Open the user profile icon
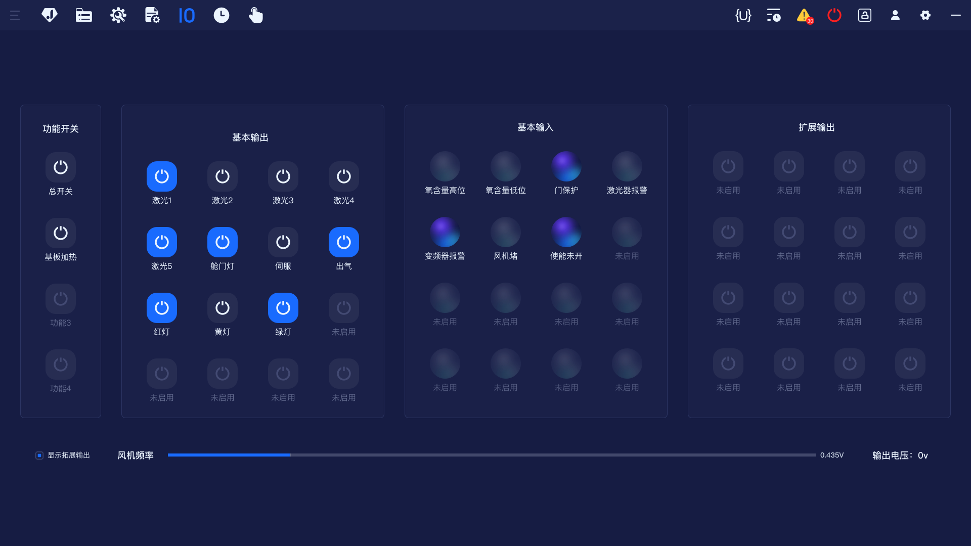 tap(895, 15)
